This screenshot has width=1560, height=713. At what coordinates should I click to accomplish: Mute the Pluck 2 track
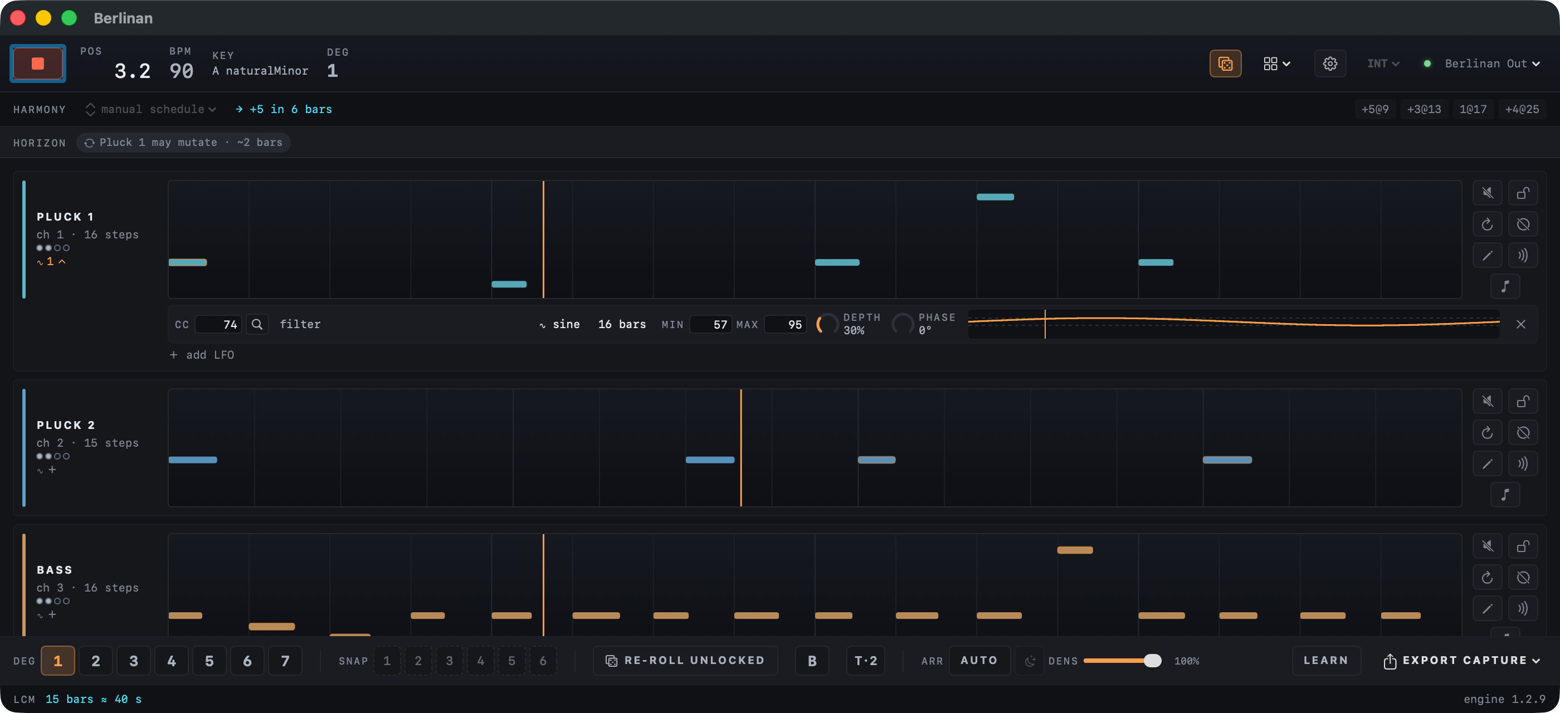pyautogui.click(x=1488, y=401)
